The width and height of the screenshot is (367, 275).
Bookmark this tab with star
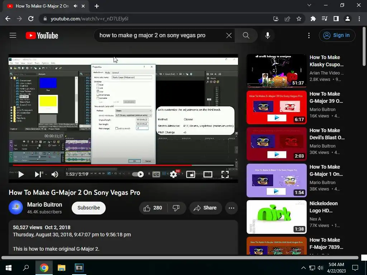click(x=299, y=19)
